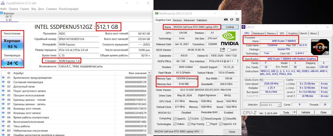This screenshot has height=136, width=333.
Task: Switch to the Mainboard tab in CPU-Z
Action: [x=258, y=33]
